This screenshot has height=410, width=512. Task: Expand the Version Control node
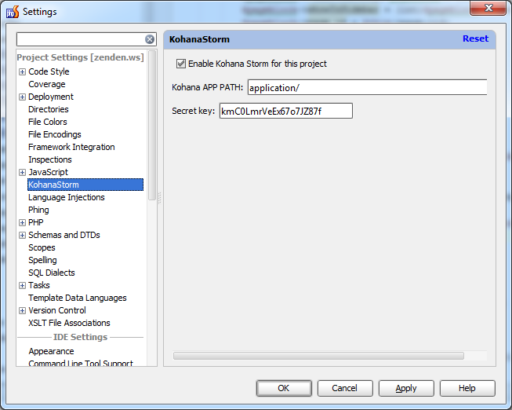pos(22,310)
